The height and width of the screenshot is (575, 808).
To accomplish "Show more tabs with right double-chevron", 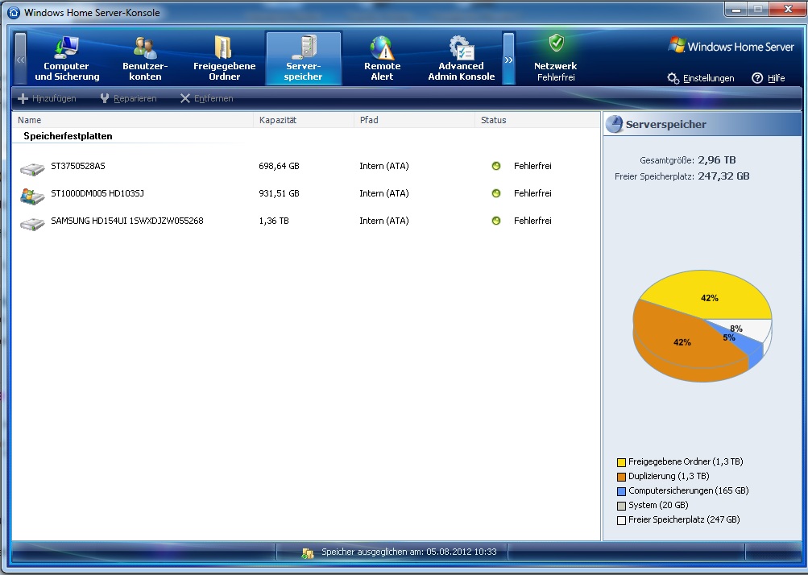I will tap(508, 59).
